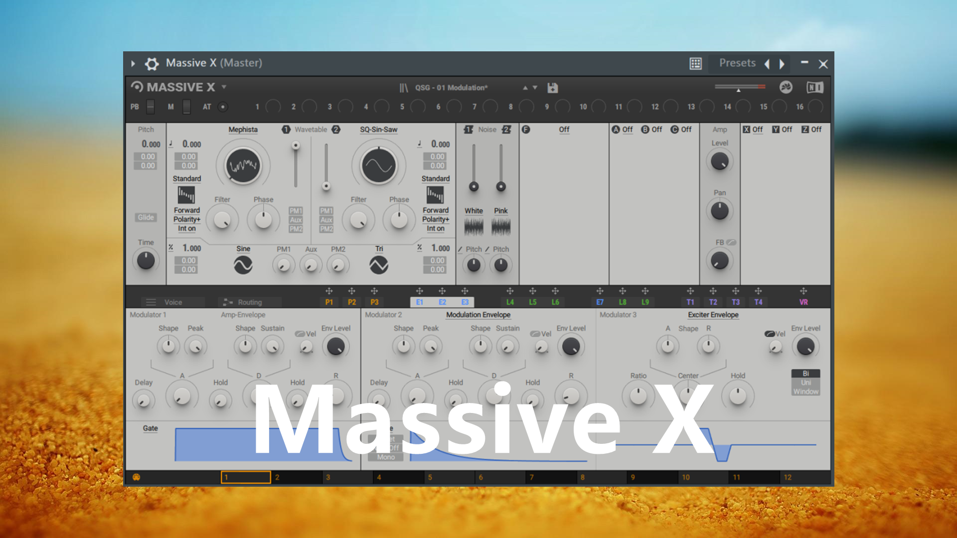Click oscillator 2 Standard mode icon
This screenshot has width=957, height=538.
tap(435, 195)
